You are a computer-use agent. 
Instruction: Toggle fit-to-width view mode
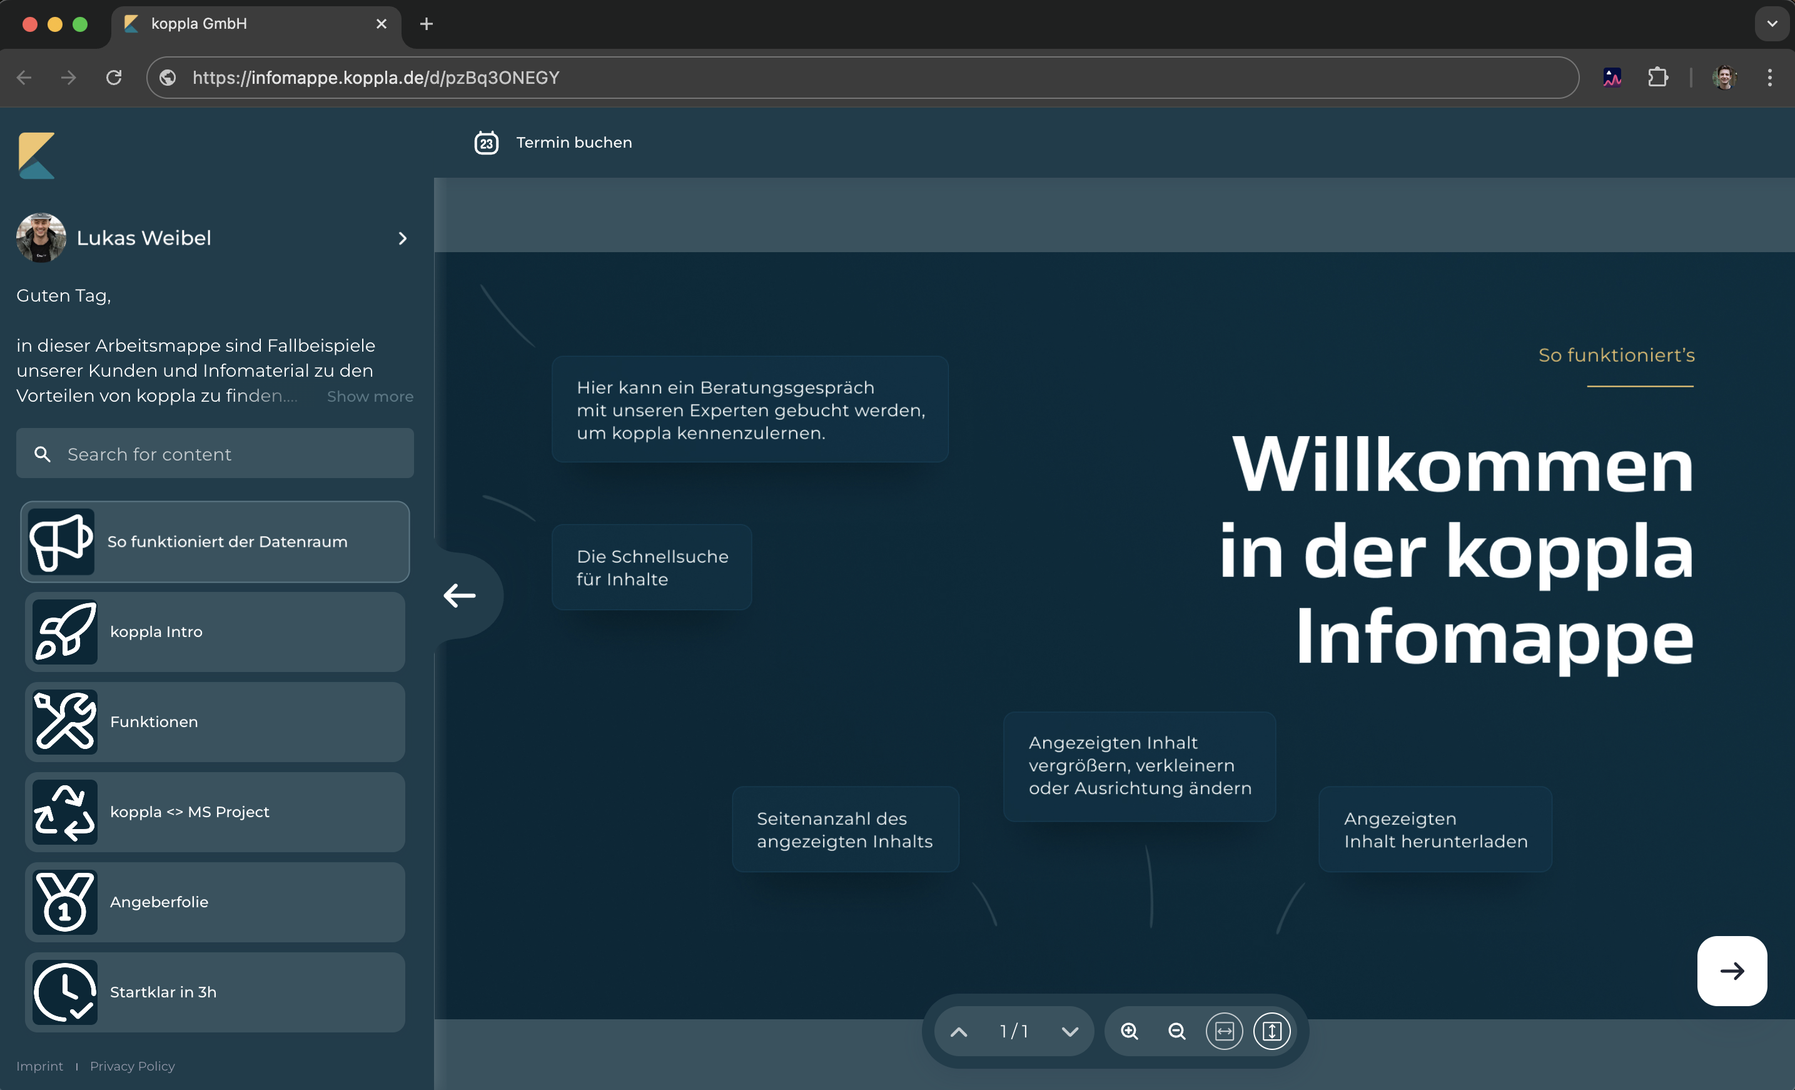1224,1031
